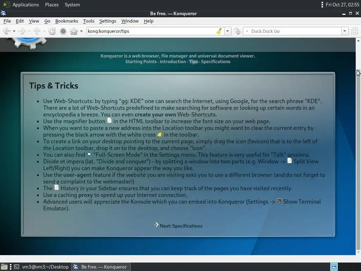Open the Settings menu
Image resolution: width=361 pixels, height=271 pixels.
point(108,21)
